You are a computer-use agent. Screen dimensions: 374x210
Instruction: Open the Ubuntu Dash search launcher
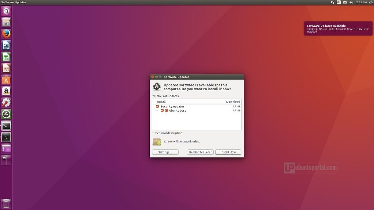pyautogui.click(x=6, y=11)
